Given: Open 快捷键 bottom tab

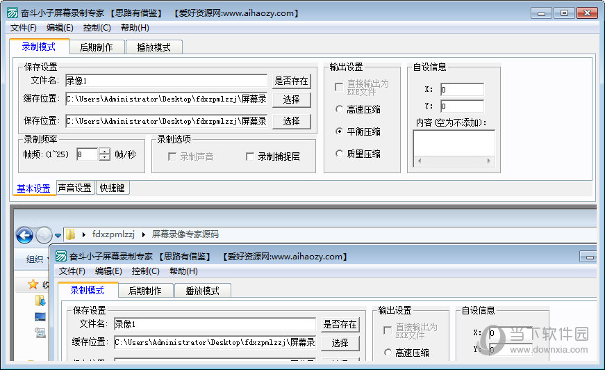Looking at the screenshot, I should click(x=113, y=188).
